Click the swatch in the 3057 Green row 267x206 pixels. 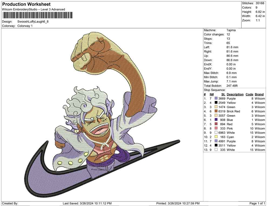(216, 115)
